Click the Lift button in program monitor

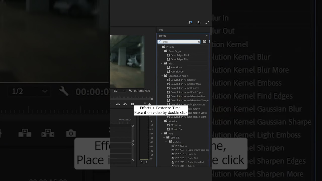tap(118, 104)
